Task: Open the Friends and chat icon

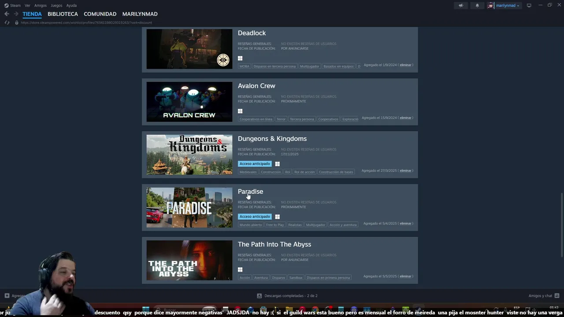Action: 557,296
